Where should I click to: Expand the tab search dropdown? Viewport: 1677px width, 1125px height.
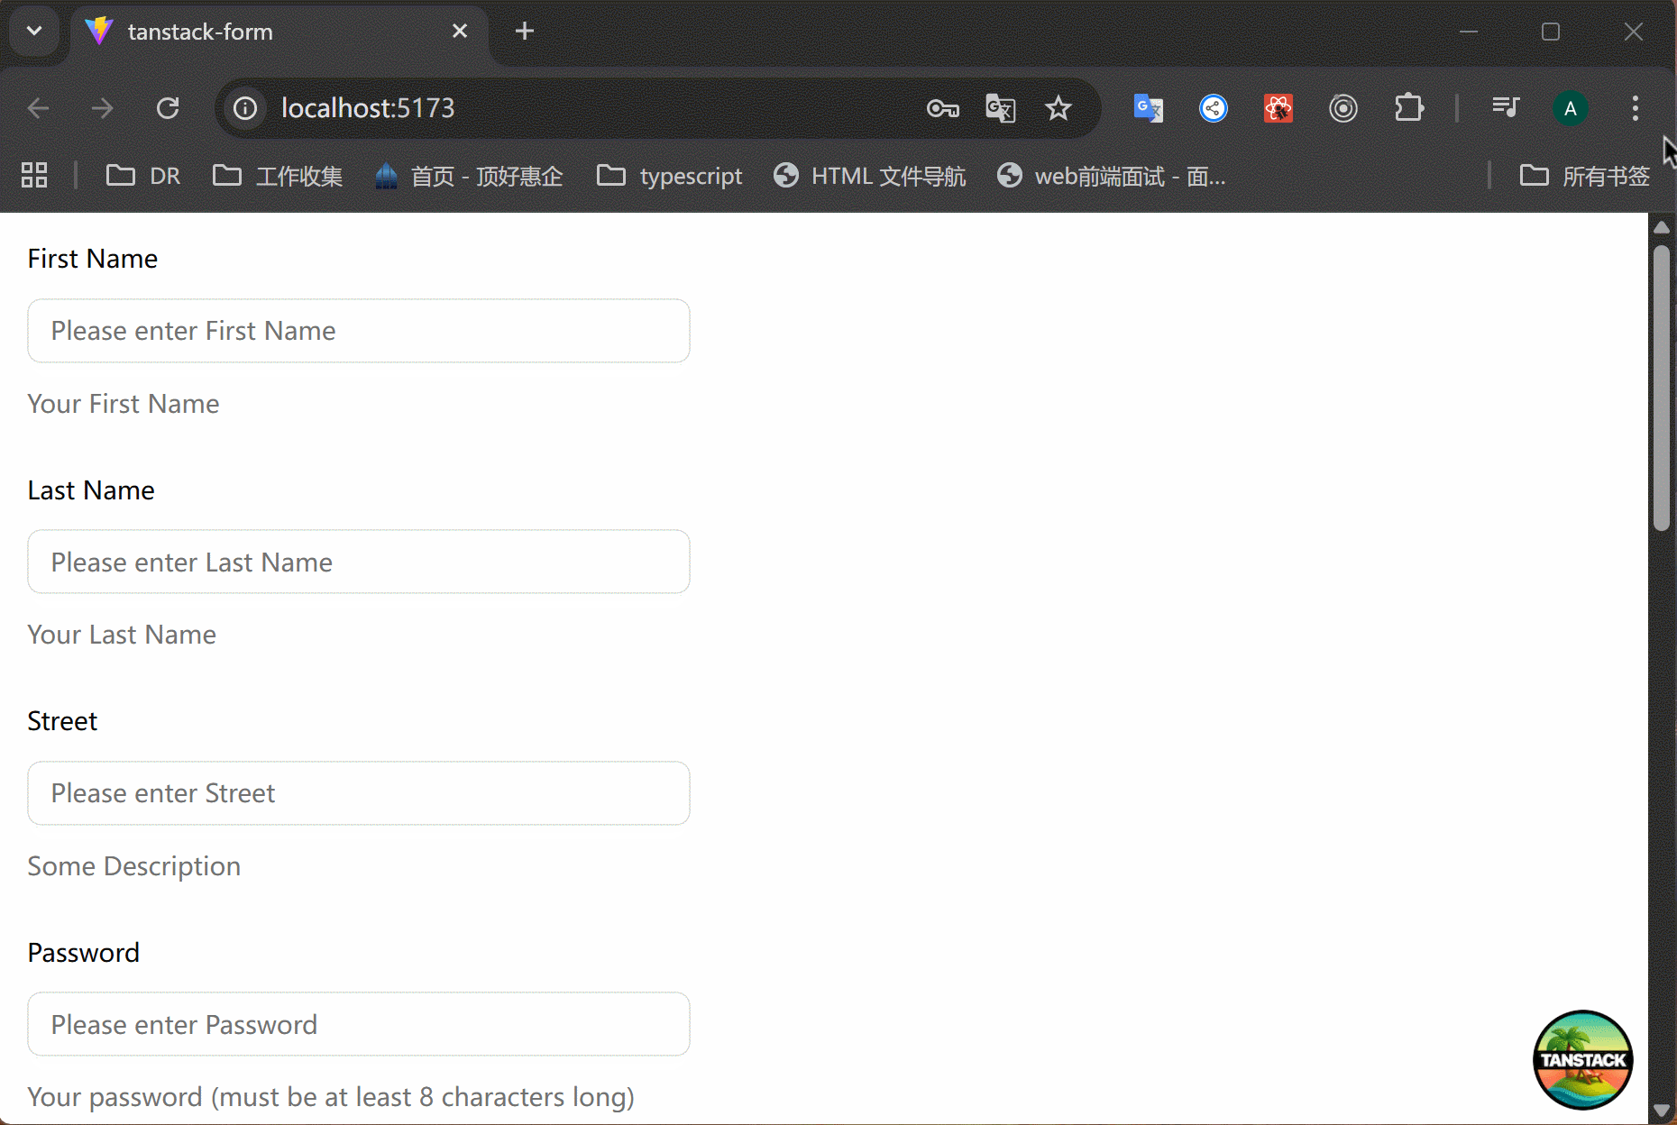pos(34,32)
